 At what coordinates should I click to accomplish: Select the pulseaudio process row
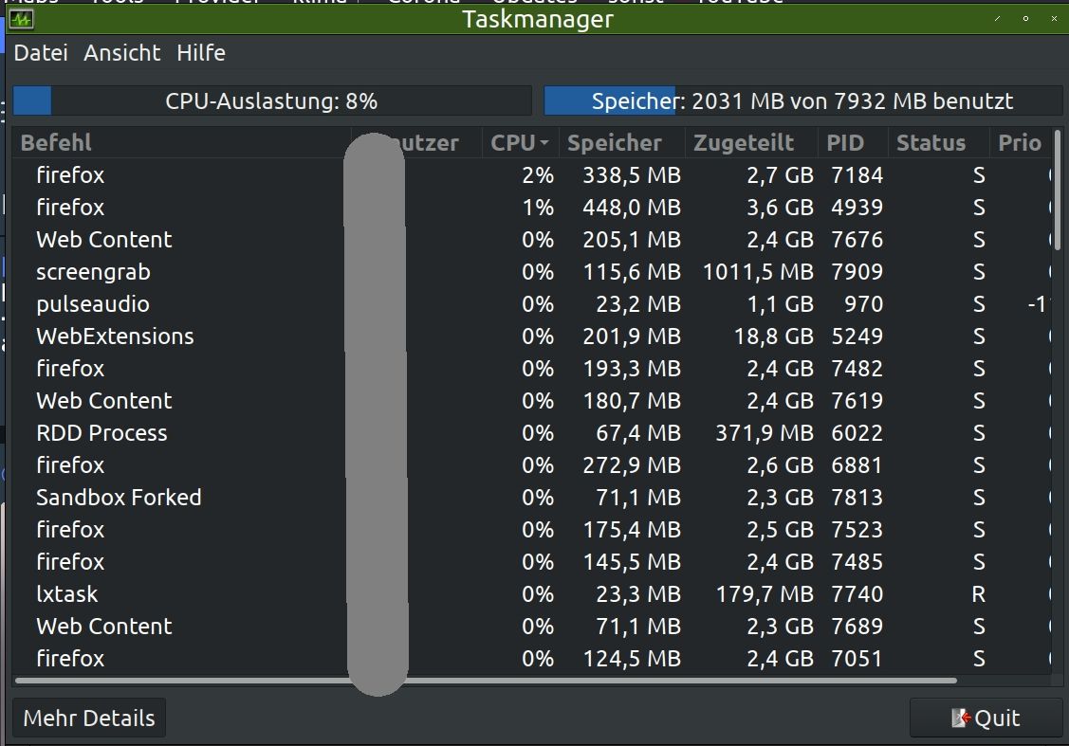532,304
